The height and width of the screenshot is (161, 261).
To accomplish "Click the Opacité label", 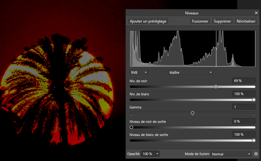I will point(134,154).
